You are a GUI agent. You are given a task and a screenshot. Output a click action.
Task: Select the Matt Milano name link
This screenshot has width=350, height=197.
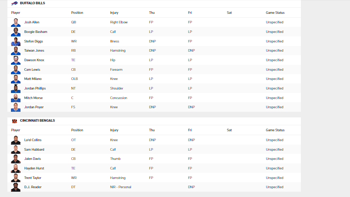[33, 79]
